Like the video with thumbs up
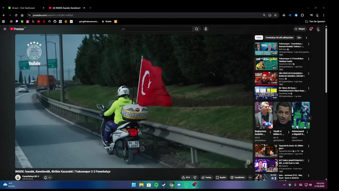 tap(186, 177)
